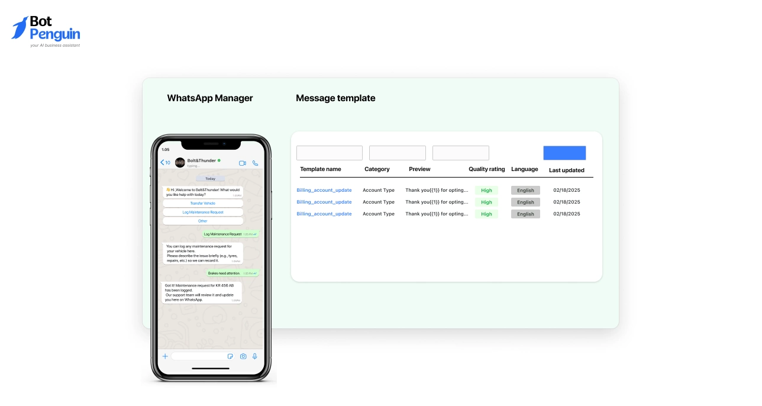The height and width of the screenshot is (406, 762).
Task: Select the English language tag in the first row
Action: (x=525, y=190)
